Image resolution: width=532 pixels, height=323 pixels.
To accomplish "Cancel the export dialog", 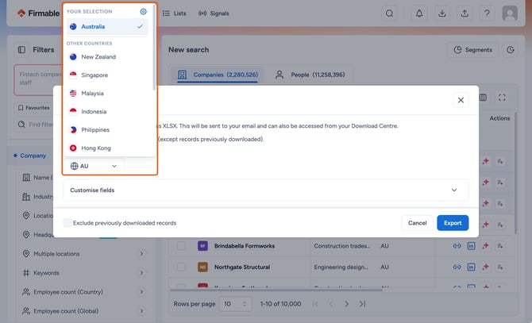I will [417, 223].
